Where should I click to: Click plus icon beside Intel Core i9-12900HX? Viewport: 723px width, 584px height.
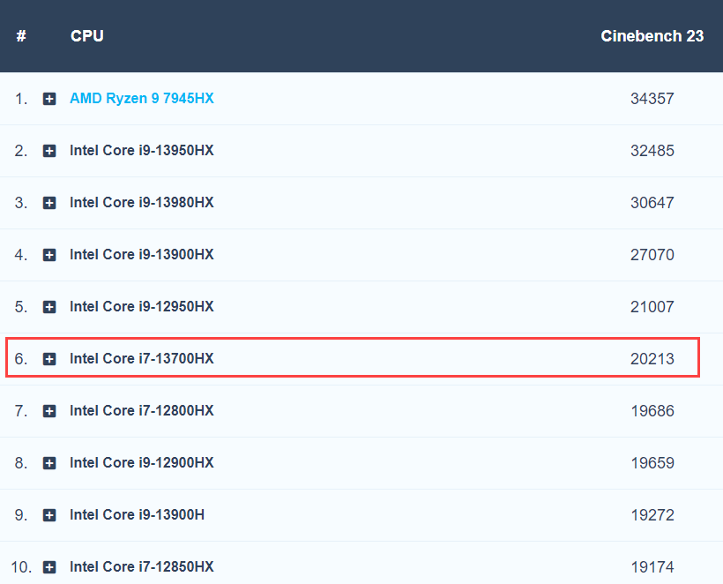(49, 463)
